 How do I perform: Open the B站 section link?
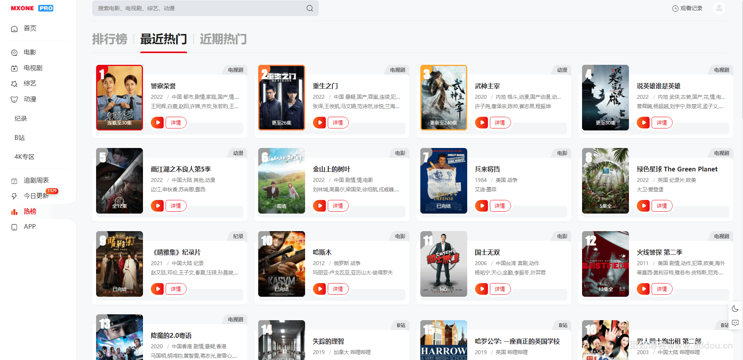click(x=20, y=137)
